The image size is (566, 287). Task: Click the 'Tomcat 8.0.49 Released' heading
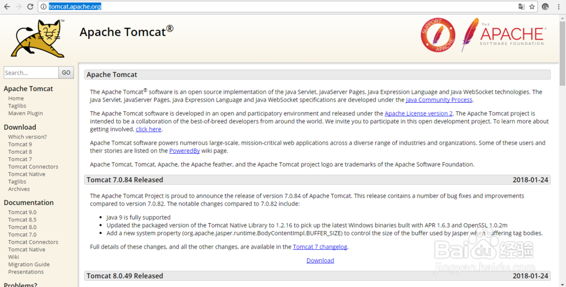point(125,276)
